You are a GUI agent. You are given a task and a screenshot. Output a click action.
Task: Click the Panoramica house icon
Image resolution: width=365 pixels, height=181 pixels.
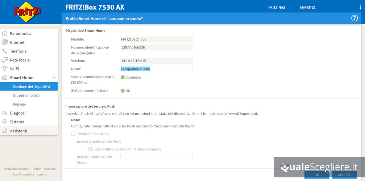(x=5, y=34)
